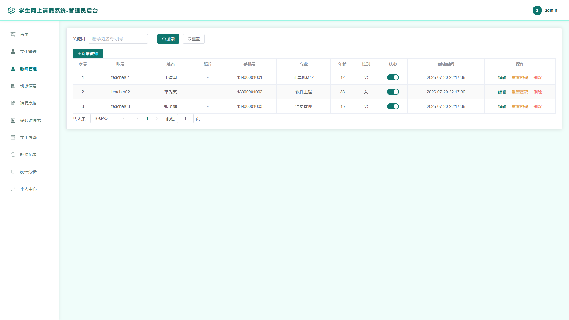Open 学生考勤 calendar icon
This screenshot has height=320, width=569.
[x=13, y=137]
